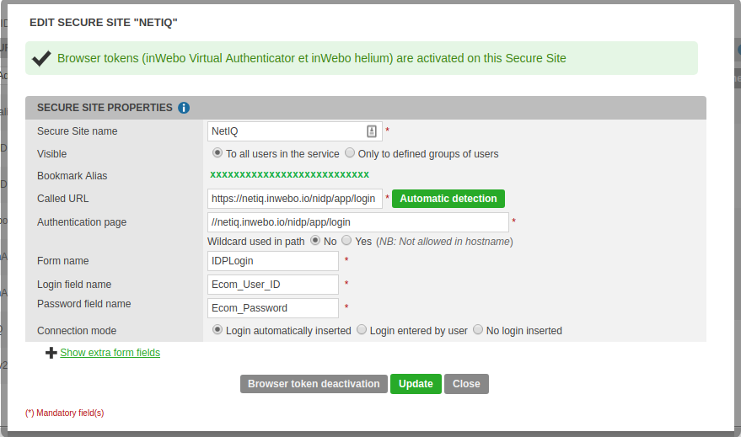Screen dimensions: 741x437
Task: Select 'To all users in the service'
Action: [x=217, y=153]
